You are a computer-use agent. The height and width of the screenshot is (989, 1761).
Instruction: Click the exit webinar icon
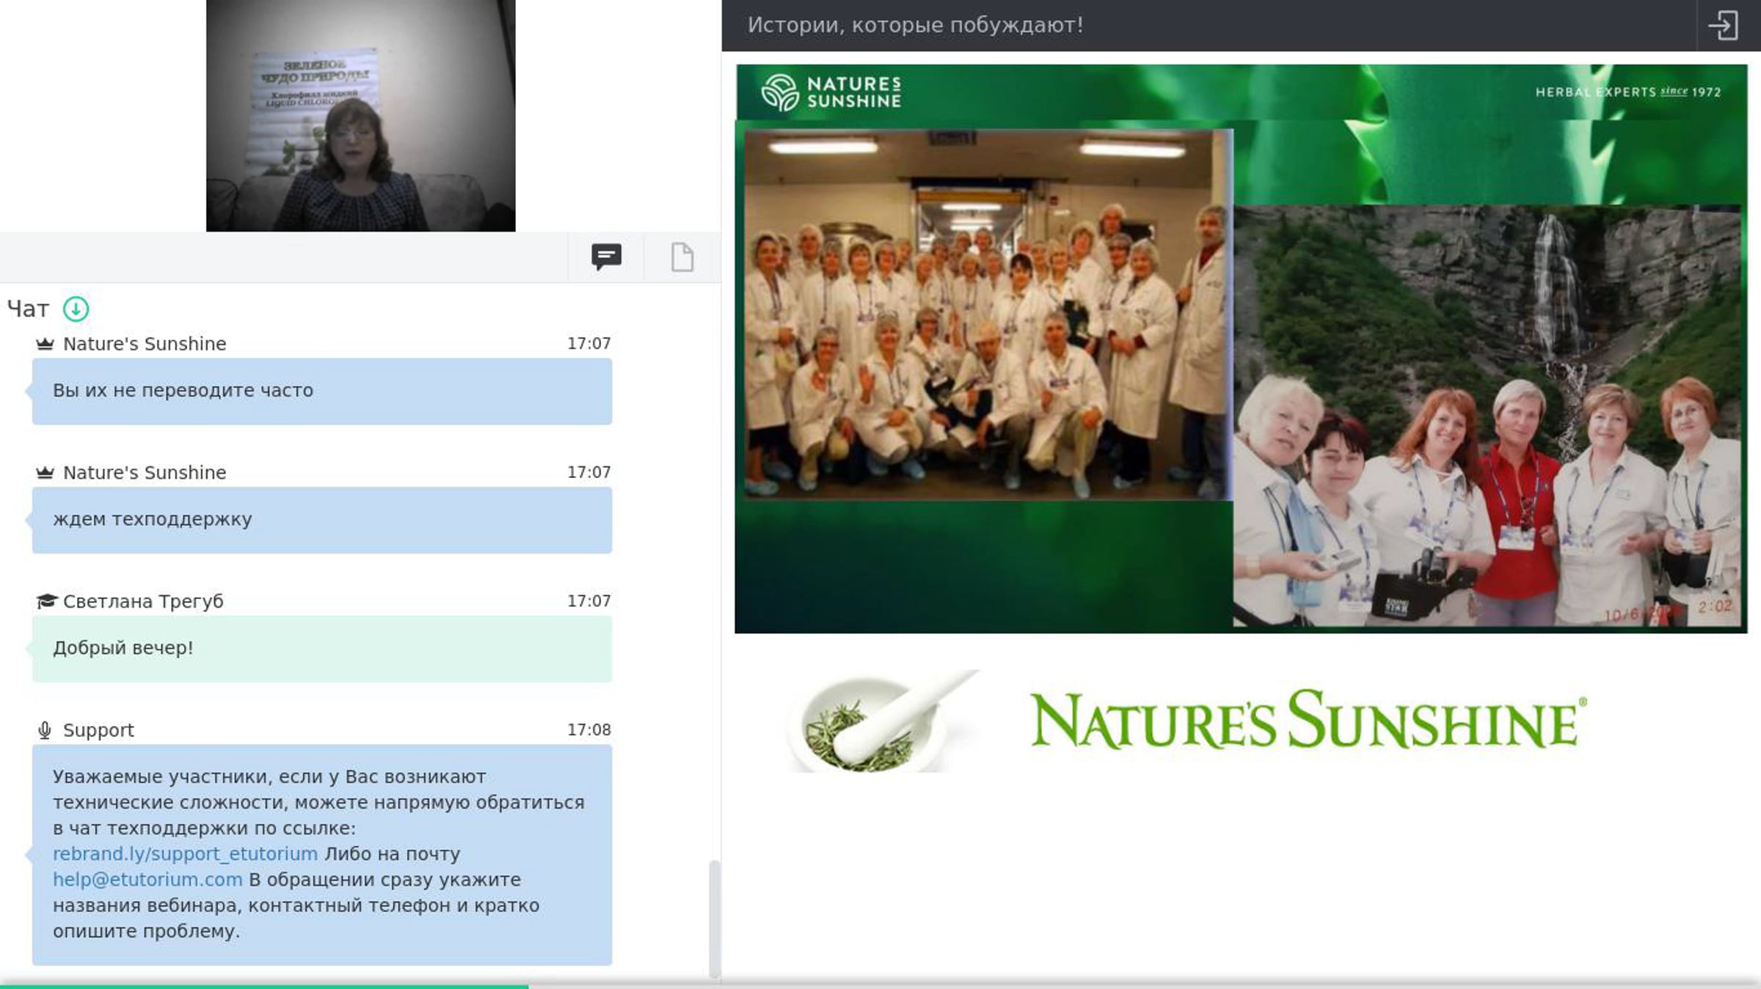pyautogui.click(x=1723, y=26)
